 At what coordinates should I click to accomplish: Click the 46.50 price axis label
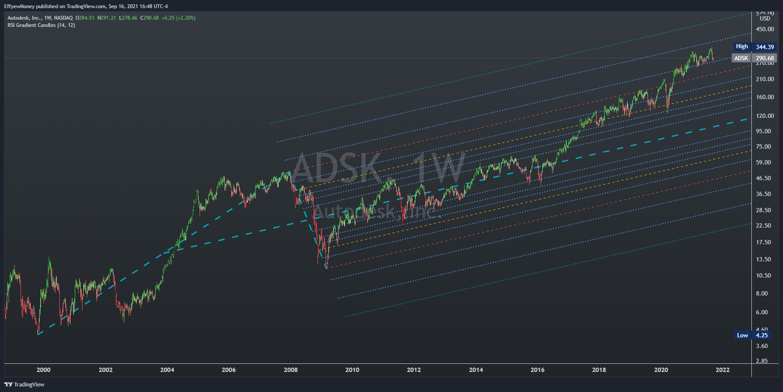(763, 178)
